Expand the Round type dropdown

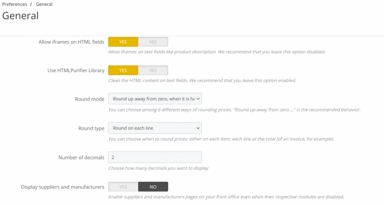(x=155, y=128)
